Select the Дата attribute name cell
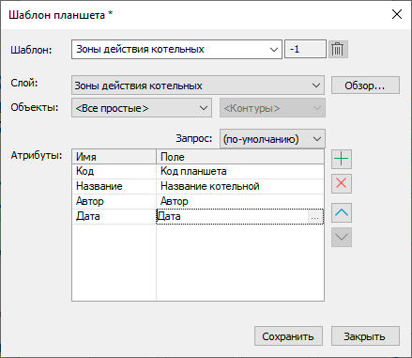 114,216
